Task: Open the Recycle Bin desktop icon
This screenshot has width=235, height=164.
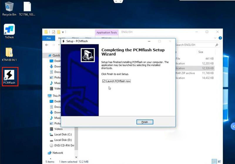Action: coord(9,9)
